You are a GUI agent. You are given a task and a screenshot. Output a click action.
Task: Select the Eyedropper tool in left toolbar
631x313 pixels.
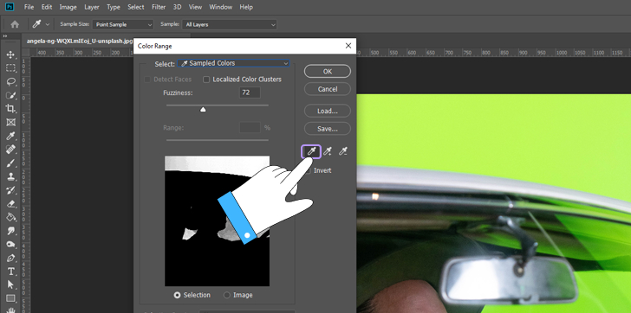click(11, 136)
